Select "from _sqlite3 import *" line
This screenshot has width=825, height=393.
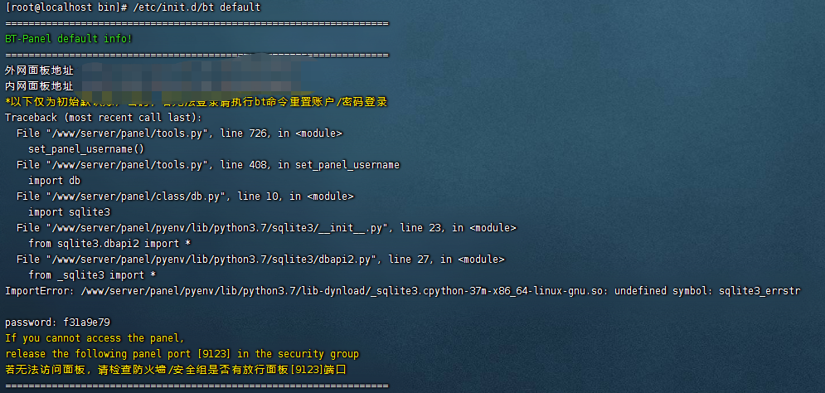(x=92, y=275)
